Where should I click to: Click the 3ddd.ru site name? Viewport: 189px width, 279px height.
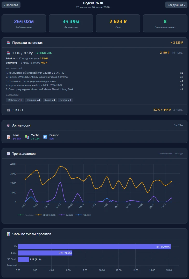point(10,58)
